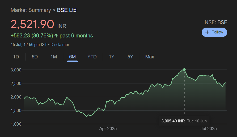Image resolution: width=237 pixels, height=137 pixels.
Task: Switch to the 5D chart range
Action: [x=35, y=57]
